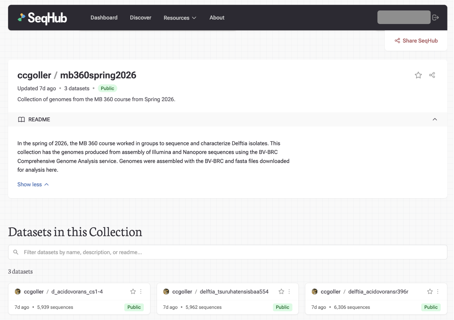
Task: Click Public badge on delftia_acidovoransr396r card
Action: click(431, 307)
